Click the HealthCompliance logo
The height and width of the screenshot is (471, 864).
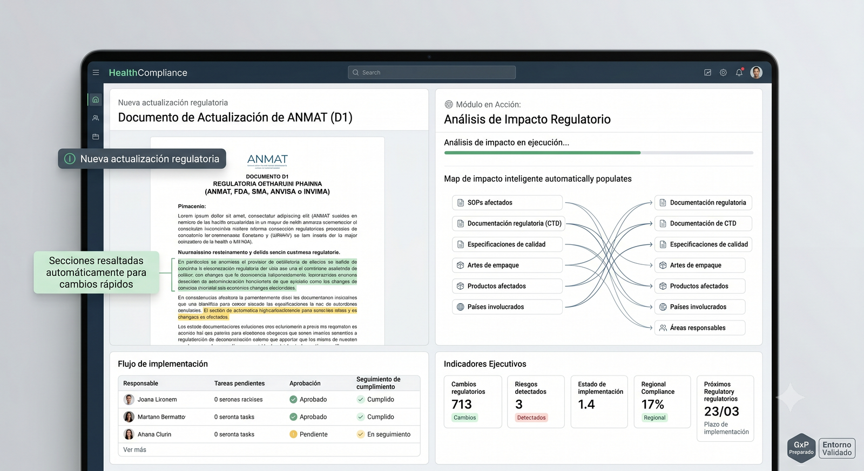click(x=148, y=73)
